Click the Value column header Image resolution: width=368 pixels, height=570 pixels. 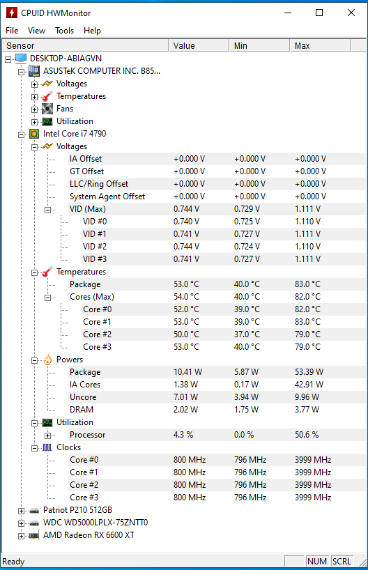click(199, 46)
